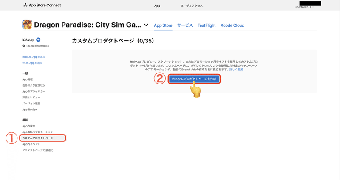Click the カスタムプロダクトページ（0/35） heading
The height and width of the screenshot is (180, 340).
113,41
